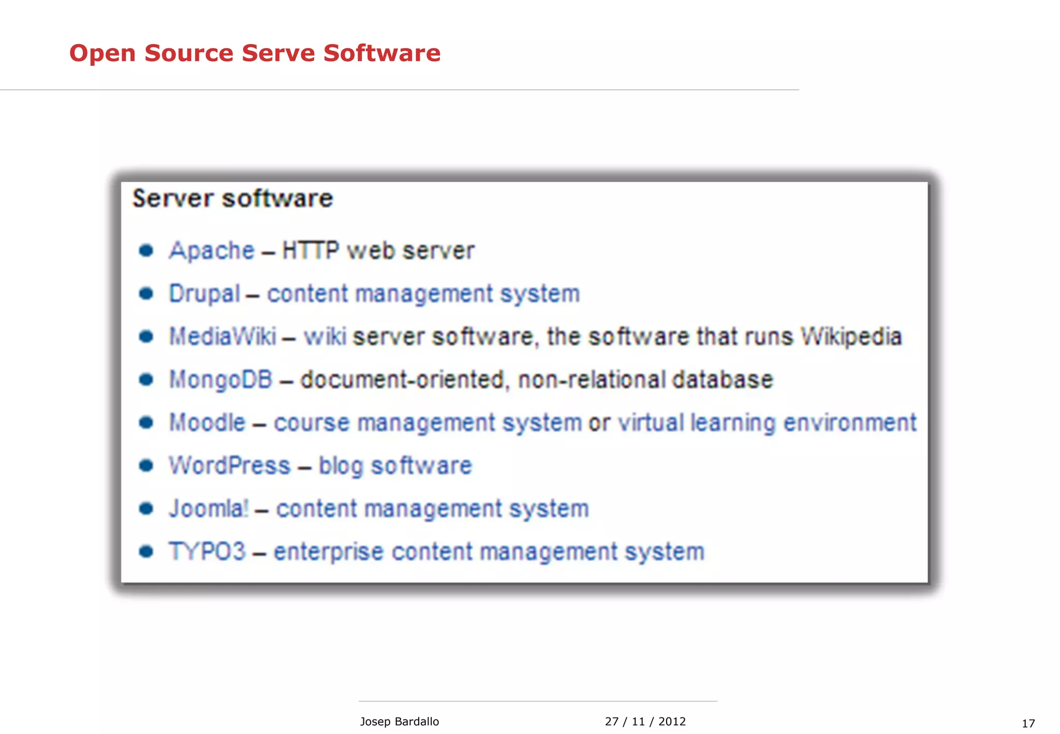The width and height of the screenshot is (1060, 734).
Task: Click the 'course management system' link
Action: coord(428,423)
